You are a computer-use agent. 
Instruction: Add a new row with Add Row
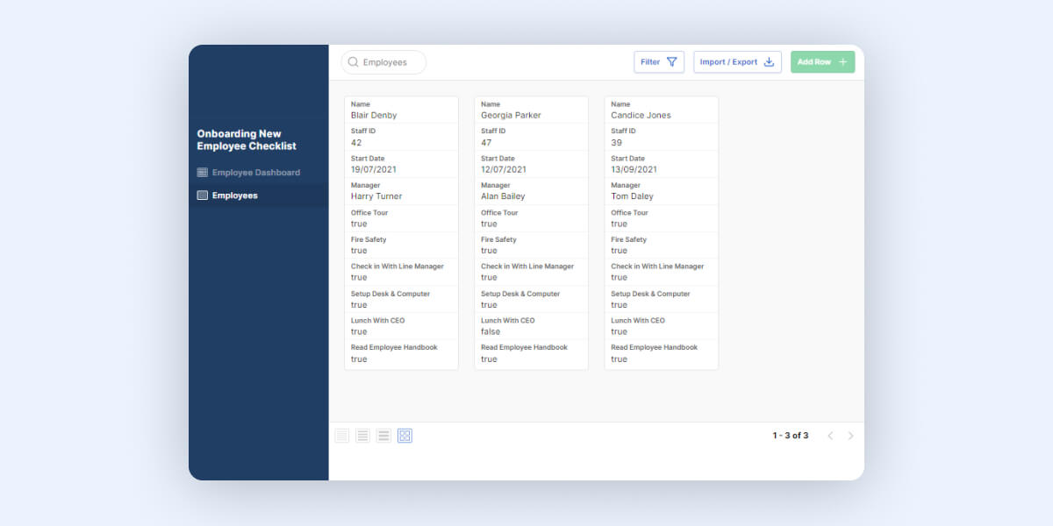(x=822, y=61)
